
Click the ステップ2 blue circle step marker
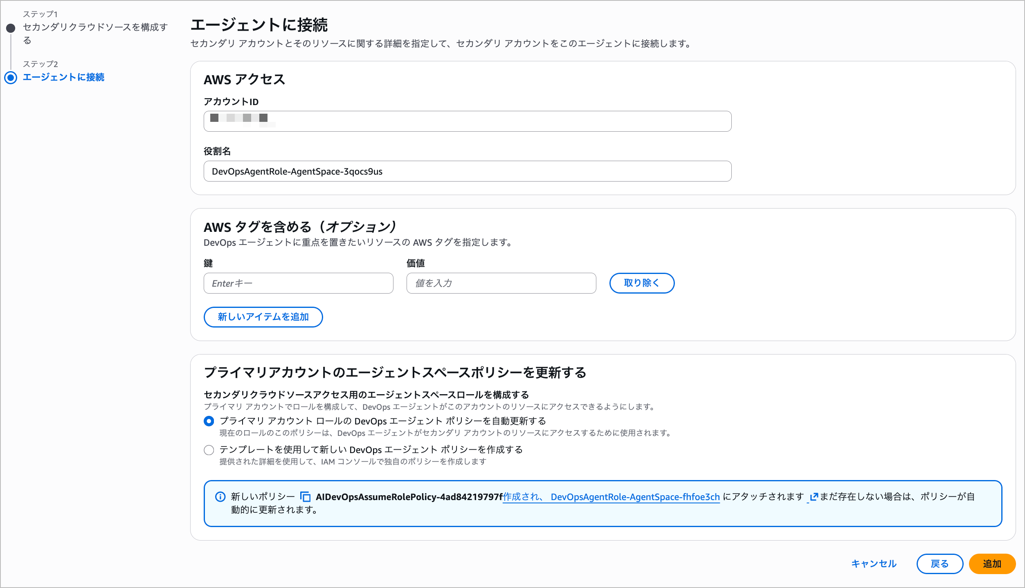pos(11,77)
